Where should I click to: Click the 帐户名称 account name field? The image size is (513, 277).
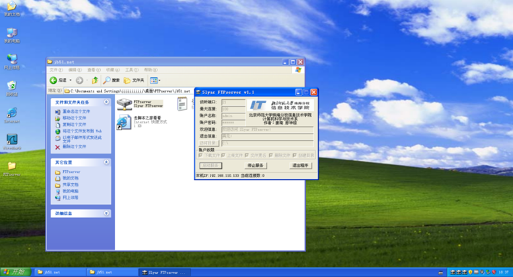[x=233, y=116]
